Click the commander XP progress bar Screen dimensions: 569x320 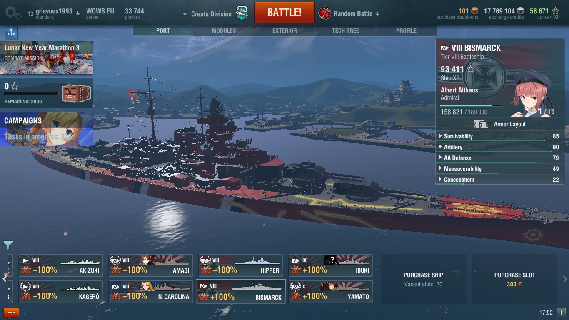[471, 106]
